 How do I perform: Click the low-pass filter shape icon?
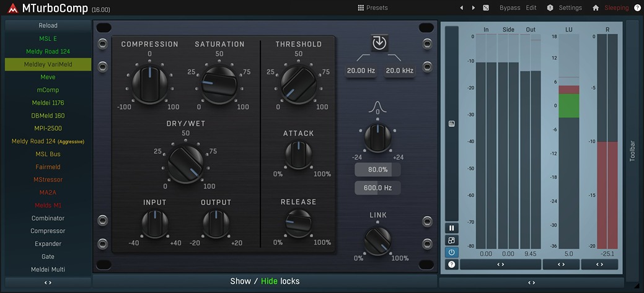coord(395,57)
